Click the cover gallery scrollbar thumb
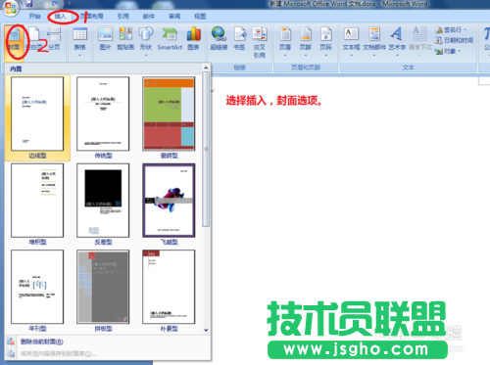The height and width of the screenshot is (365, 490). click(206, 149)
